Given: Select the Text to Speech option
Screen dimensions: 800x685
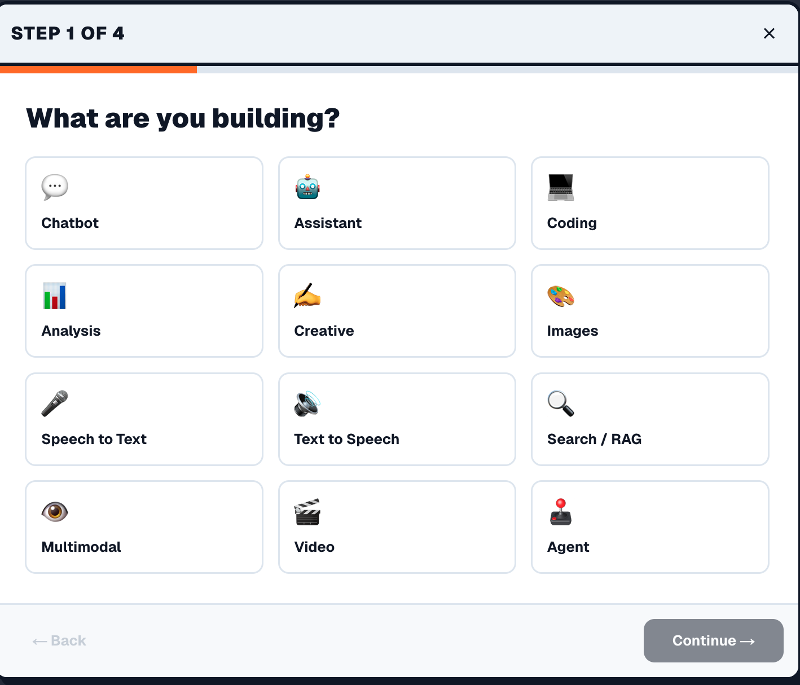Looking at the screenshot, I should [397, 419].
